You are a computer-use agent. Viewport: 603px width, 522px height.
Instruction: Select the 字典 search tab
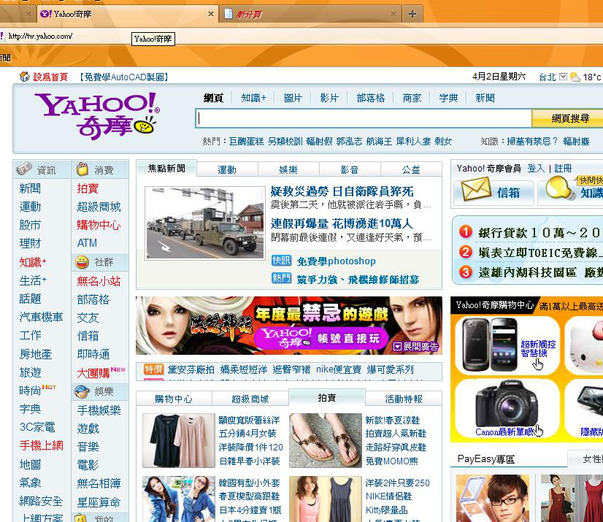pos(448,98)
